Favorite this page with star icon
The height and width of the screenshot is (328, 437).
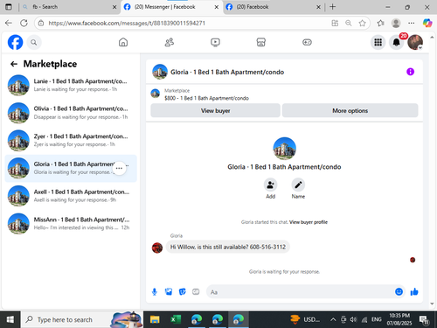click(362, 23)
